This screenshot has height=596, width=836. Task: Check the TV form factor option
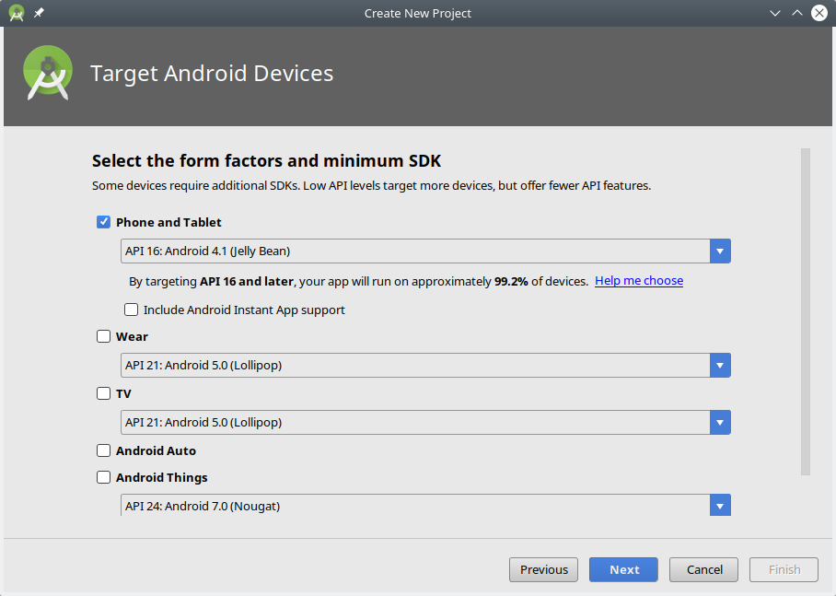pos(104,393)
